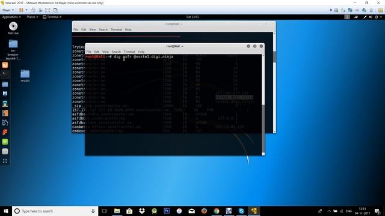Close the front terminal window

[x=261, y=46]
